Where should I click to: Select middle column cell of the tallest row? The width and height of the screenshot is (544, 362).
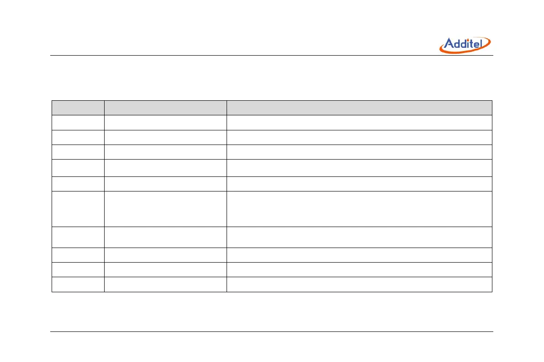click(165, 209)
